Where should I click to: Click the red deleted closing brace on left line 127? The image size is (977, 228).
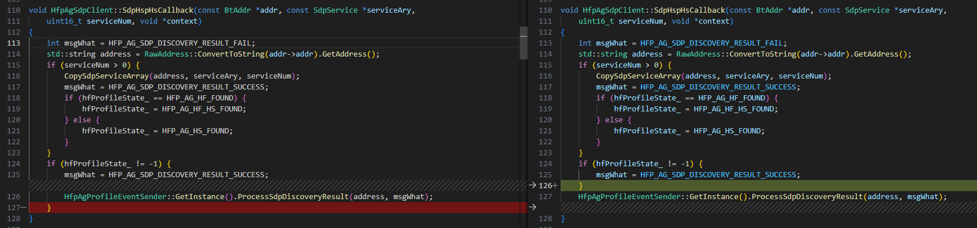pyautogui.click(x=49, y=208)
